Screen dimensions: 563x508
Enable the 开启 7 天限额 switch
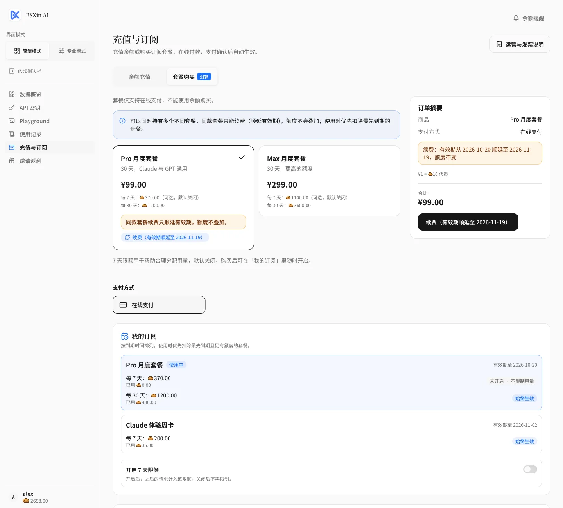pyautogui.click(x=530, y=469)
